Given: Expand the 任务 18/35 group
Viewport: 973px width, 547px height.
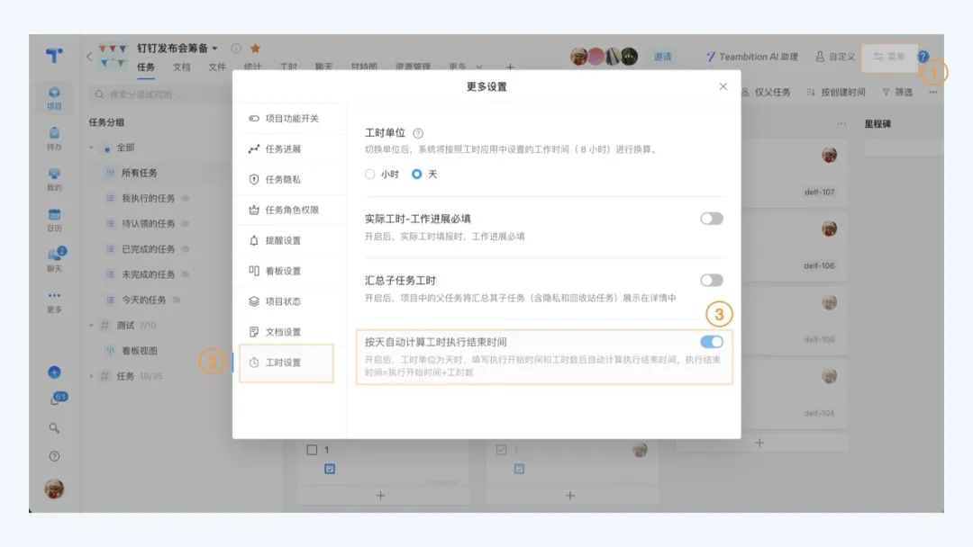Looking at the screenshot, I should coord(91,376).
